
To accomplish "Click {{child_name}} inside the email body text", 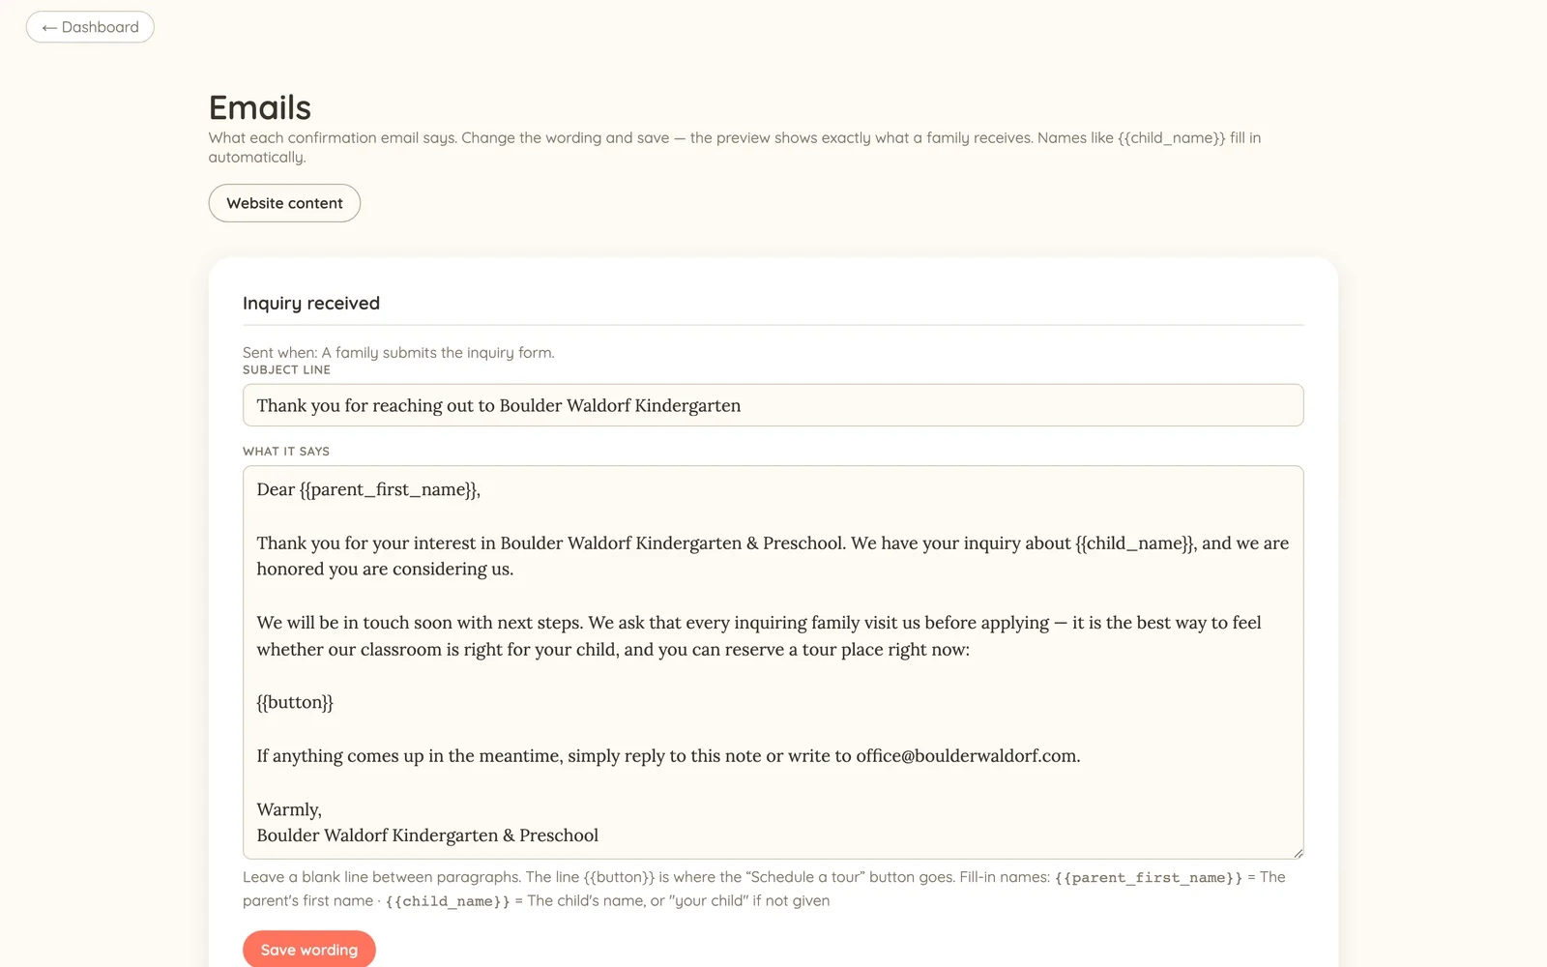I will tap(1135, 542).
